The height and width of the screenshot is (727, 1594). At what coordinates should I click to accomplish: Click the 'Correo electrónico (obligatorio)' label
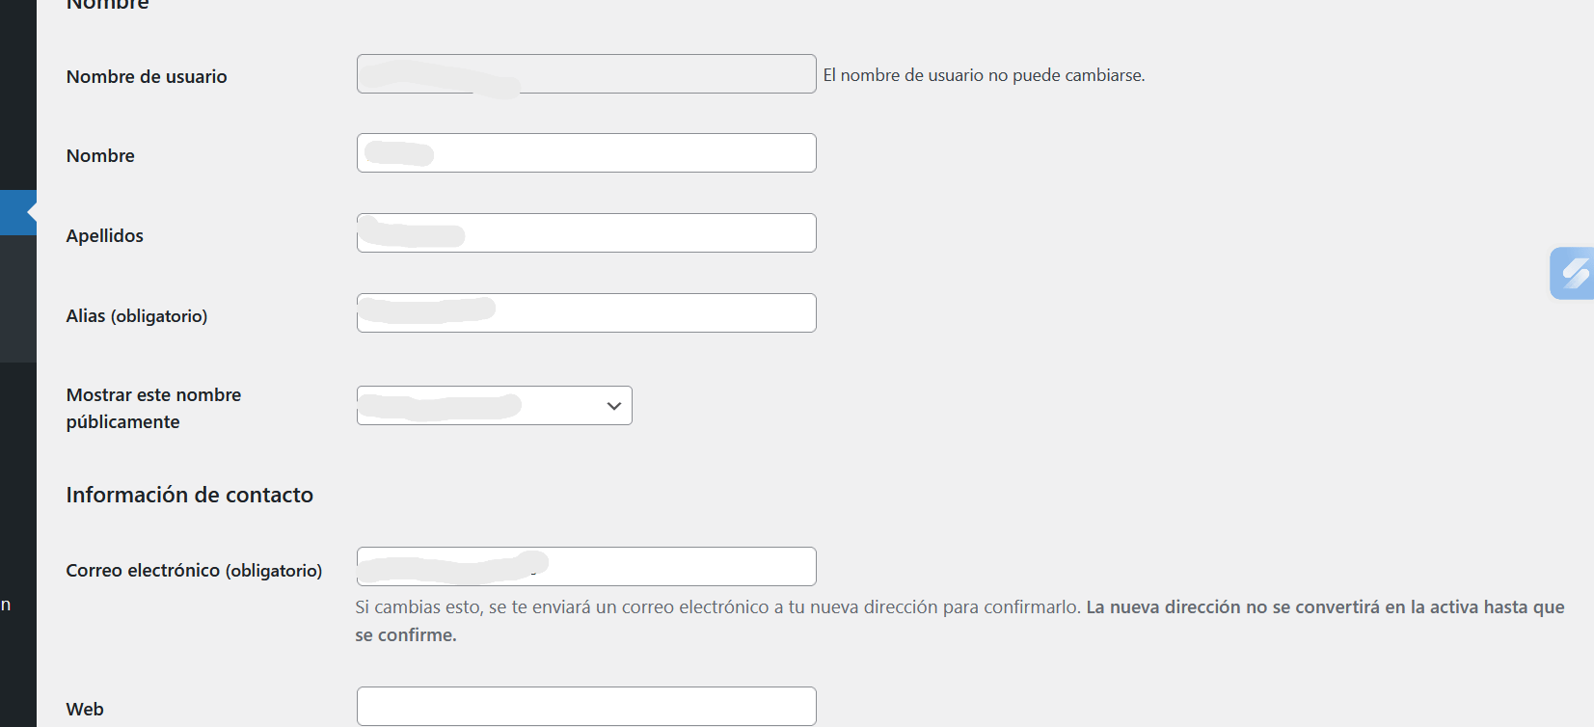pyautogui.click(x=194, y=571)
